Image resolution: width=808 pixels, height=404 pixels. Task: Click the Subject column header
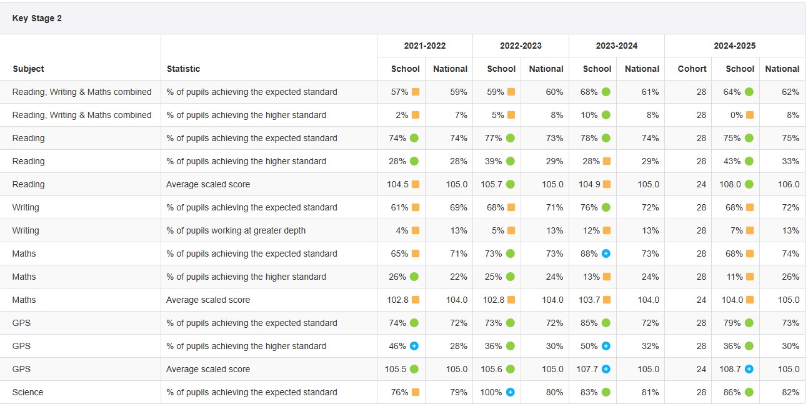pos(28,69)
